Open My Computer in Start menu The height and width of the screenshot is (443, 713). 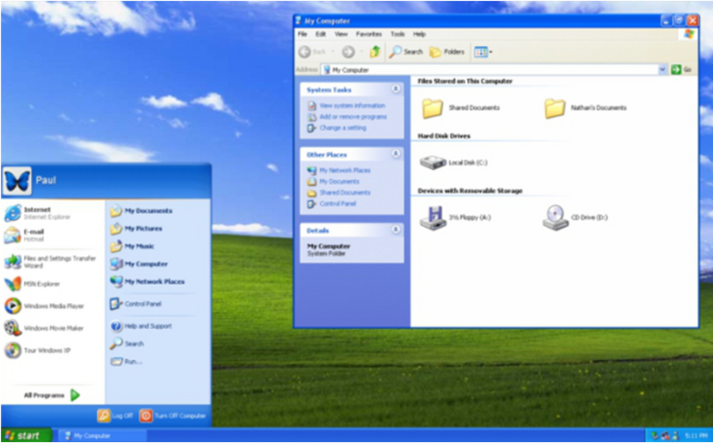pyautogui.click(x=139, y=263)
